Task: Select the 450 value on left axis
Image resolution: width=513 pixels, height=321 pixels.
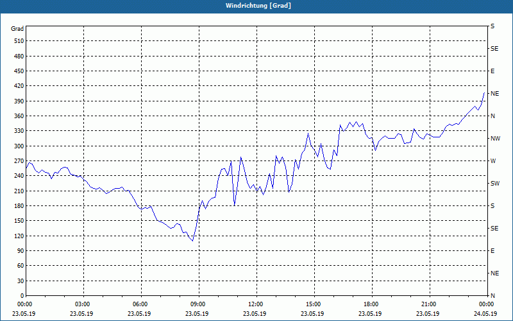Action: (x=19, y=71)
